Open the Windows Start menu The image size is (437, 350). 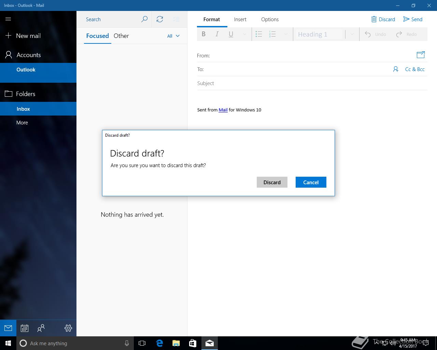click(x=8, y=343)
